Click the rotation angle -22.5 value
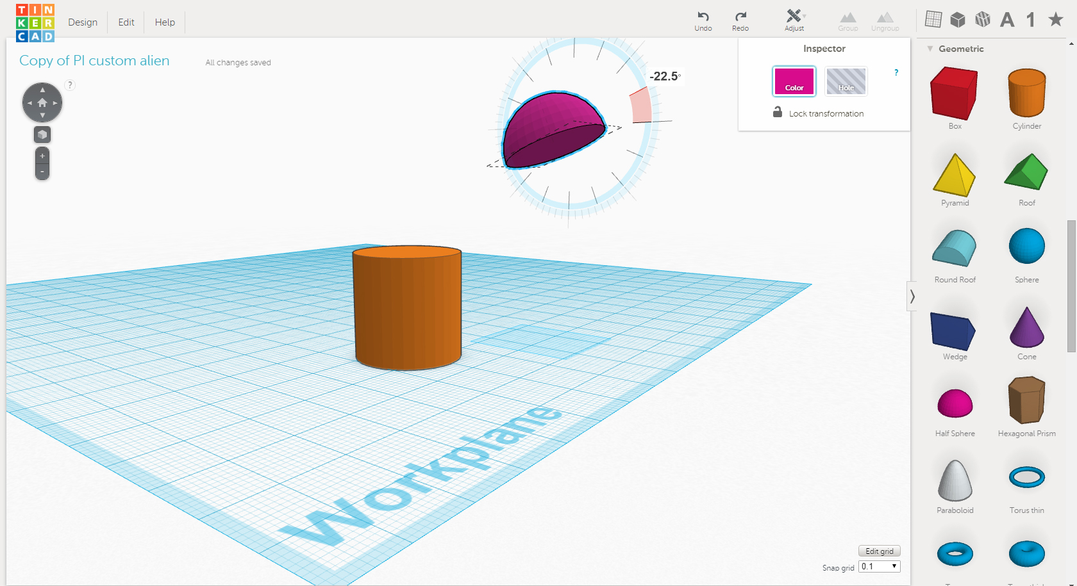Image resolution: width=1077 pixels, height=586 pixels. click(x=665, y=76)
